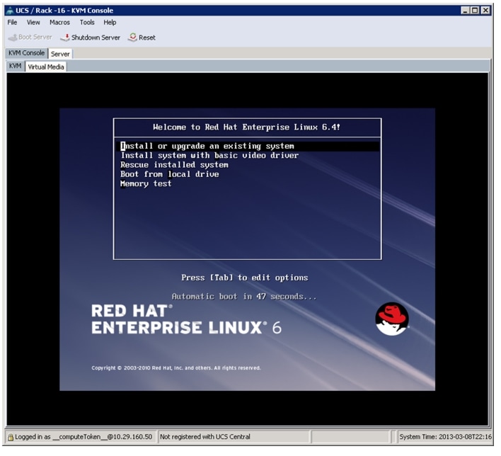The height and width of the screenshot is (456, 501).
Task: Click the System Time status field
Action: (445, 437)
